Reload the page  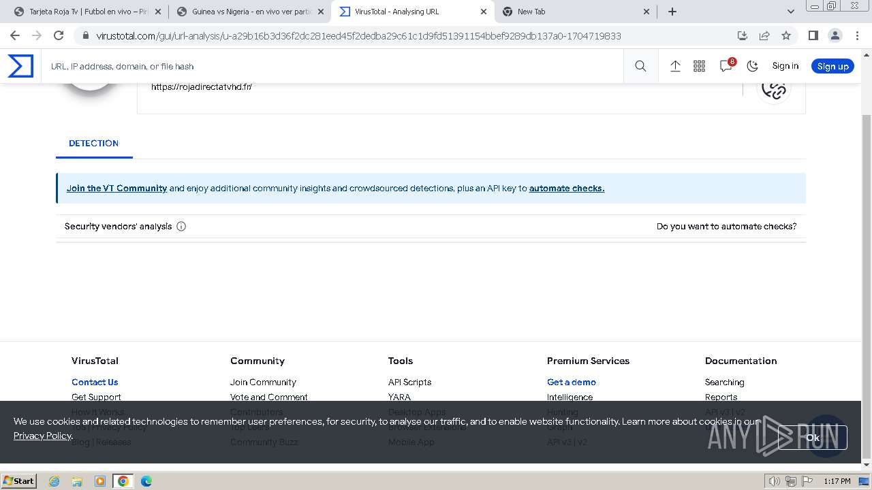(59, 36)
